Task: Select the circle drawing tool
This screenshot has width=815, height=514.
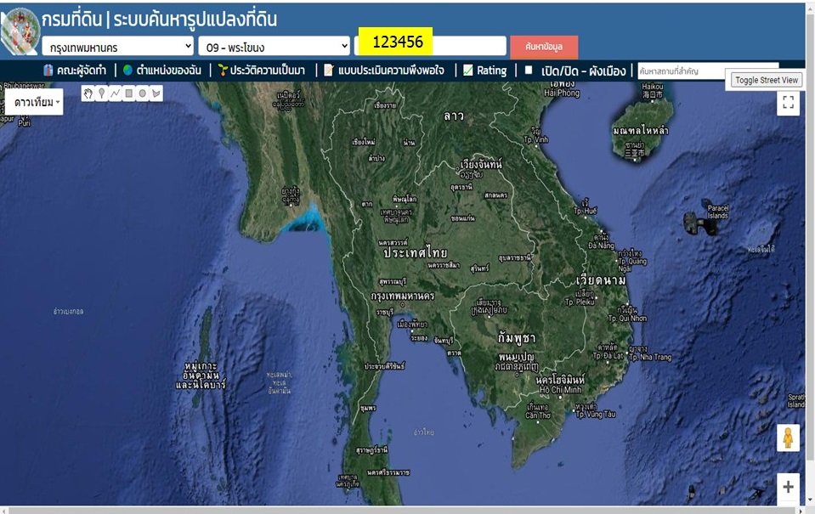Action: click(x=142, y=93)
